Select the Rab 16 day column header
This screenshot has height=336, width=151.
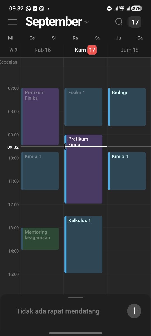(x=43, y=50)
